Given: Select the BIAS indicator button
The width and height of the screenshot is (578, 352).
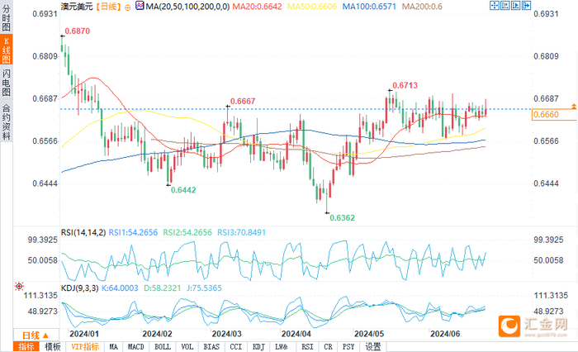Looking at the screenshot, I should pos(211,347).
